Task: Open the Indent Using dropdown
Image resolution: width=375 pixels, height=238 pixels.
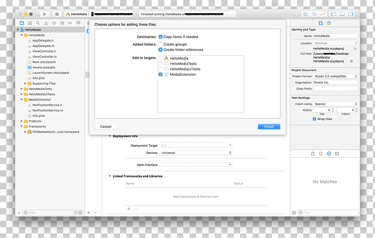Action: 335,104
